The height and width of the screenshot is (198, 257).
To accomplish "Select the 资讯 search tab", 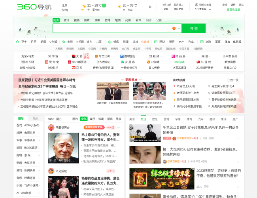I will point(66,20).
